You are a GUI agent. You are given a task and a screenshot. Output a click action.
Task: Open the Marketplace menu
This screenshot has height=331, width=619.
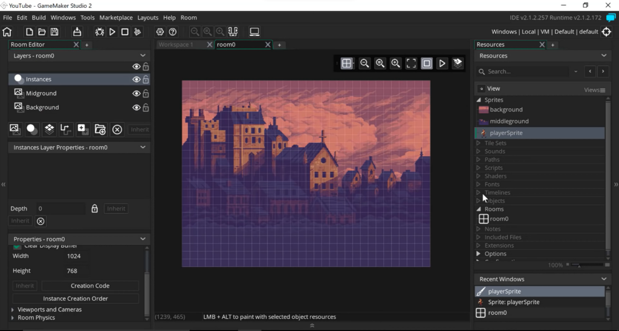coord(116,18)
